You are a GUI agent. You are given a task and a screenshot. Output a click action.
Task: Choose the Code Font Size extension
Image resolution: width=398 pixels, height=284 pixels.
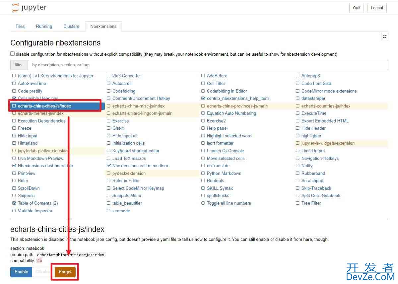click(316, 83)
